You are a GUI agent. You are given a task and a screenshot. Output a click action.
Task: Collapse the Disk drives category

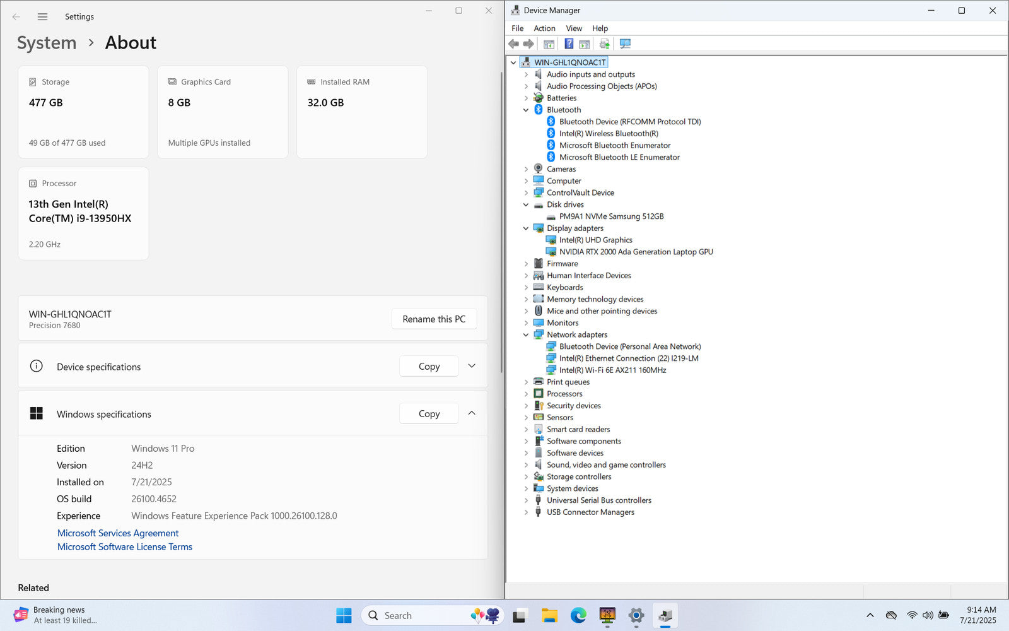[x=526, y=204]
